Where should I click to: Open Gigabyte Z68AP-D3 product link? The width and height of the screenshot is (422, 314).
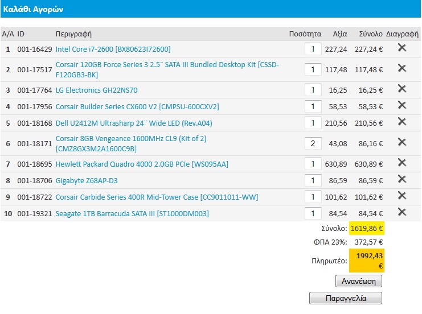pos(87,181)
